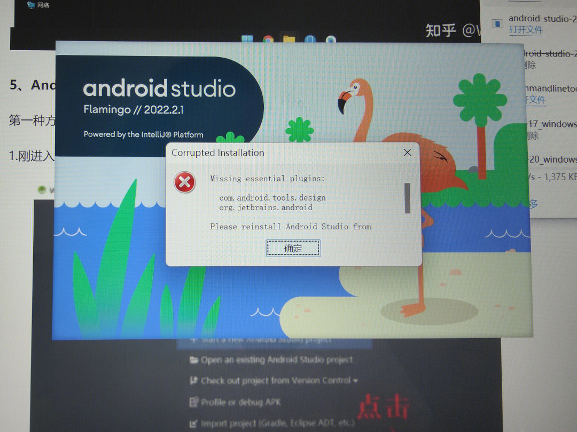Click the Chrome icon on the taskbar
The width and height of the screenshot is (577, 432).
268,39
